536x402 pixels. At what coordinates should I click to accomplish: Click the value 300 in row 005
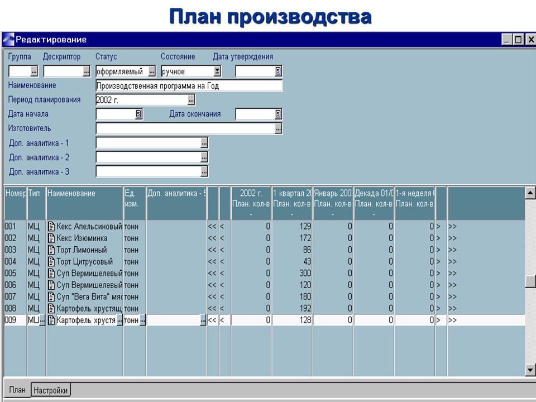point(305,273)
